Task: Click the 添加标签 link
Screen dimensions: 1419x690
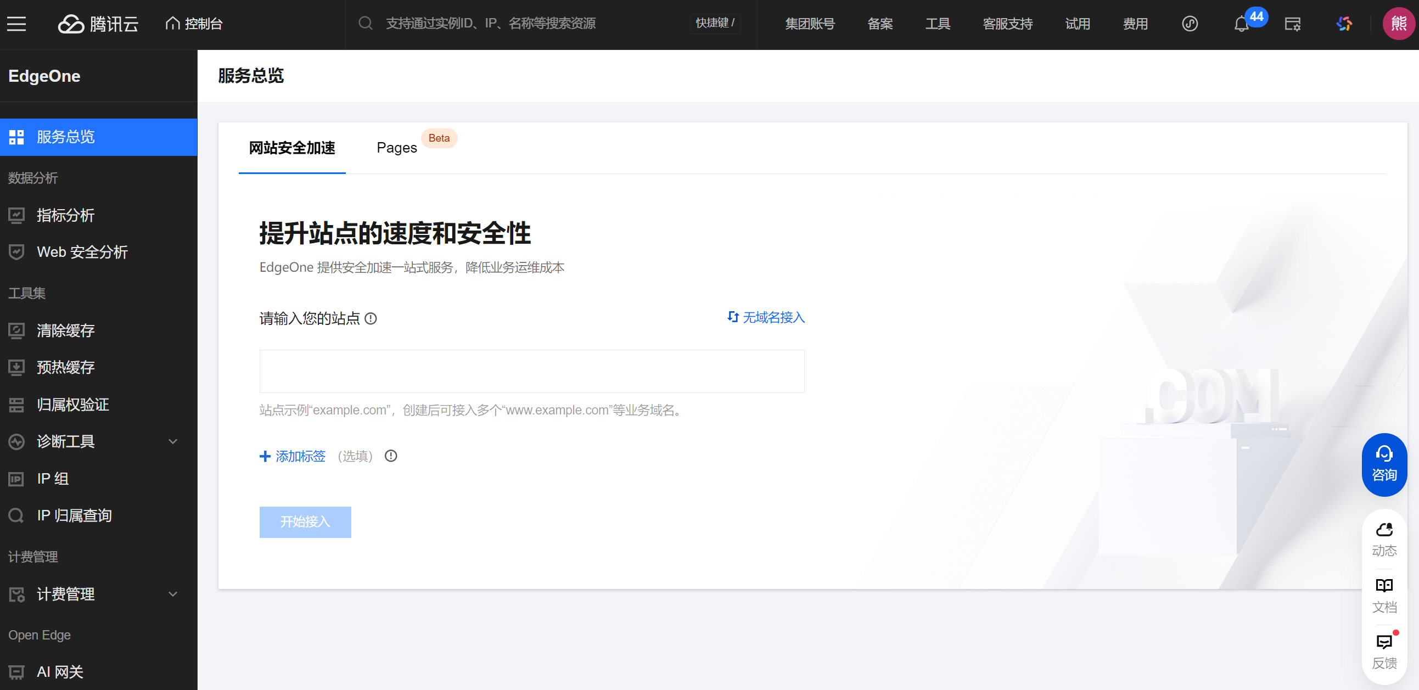Action: (293, 456)
